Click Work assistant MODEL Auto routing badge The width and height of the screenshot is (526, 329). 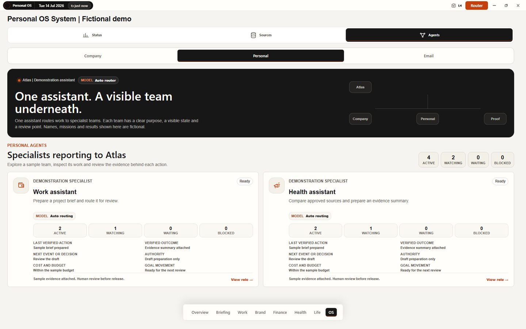click(54, 216)
